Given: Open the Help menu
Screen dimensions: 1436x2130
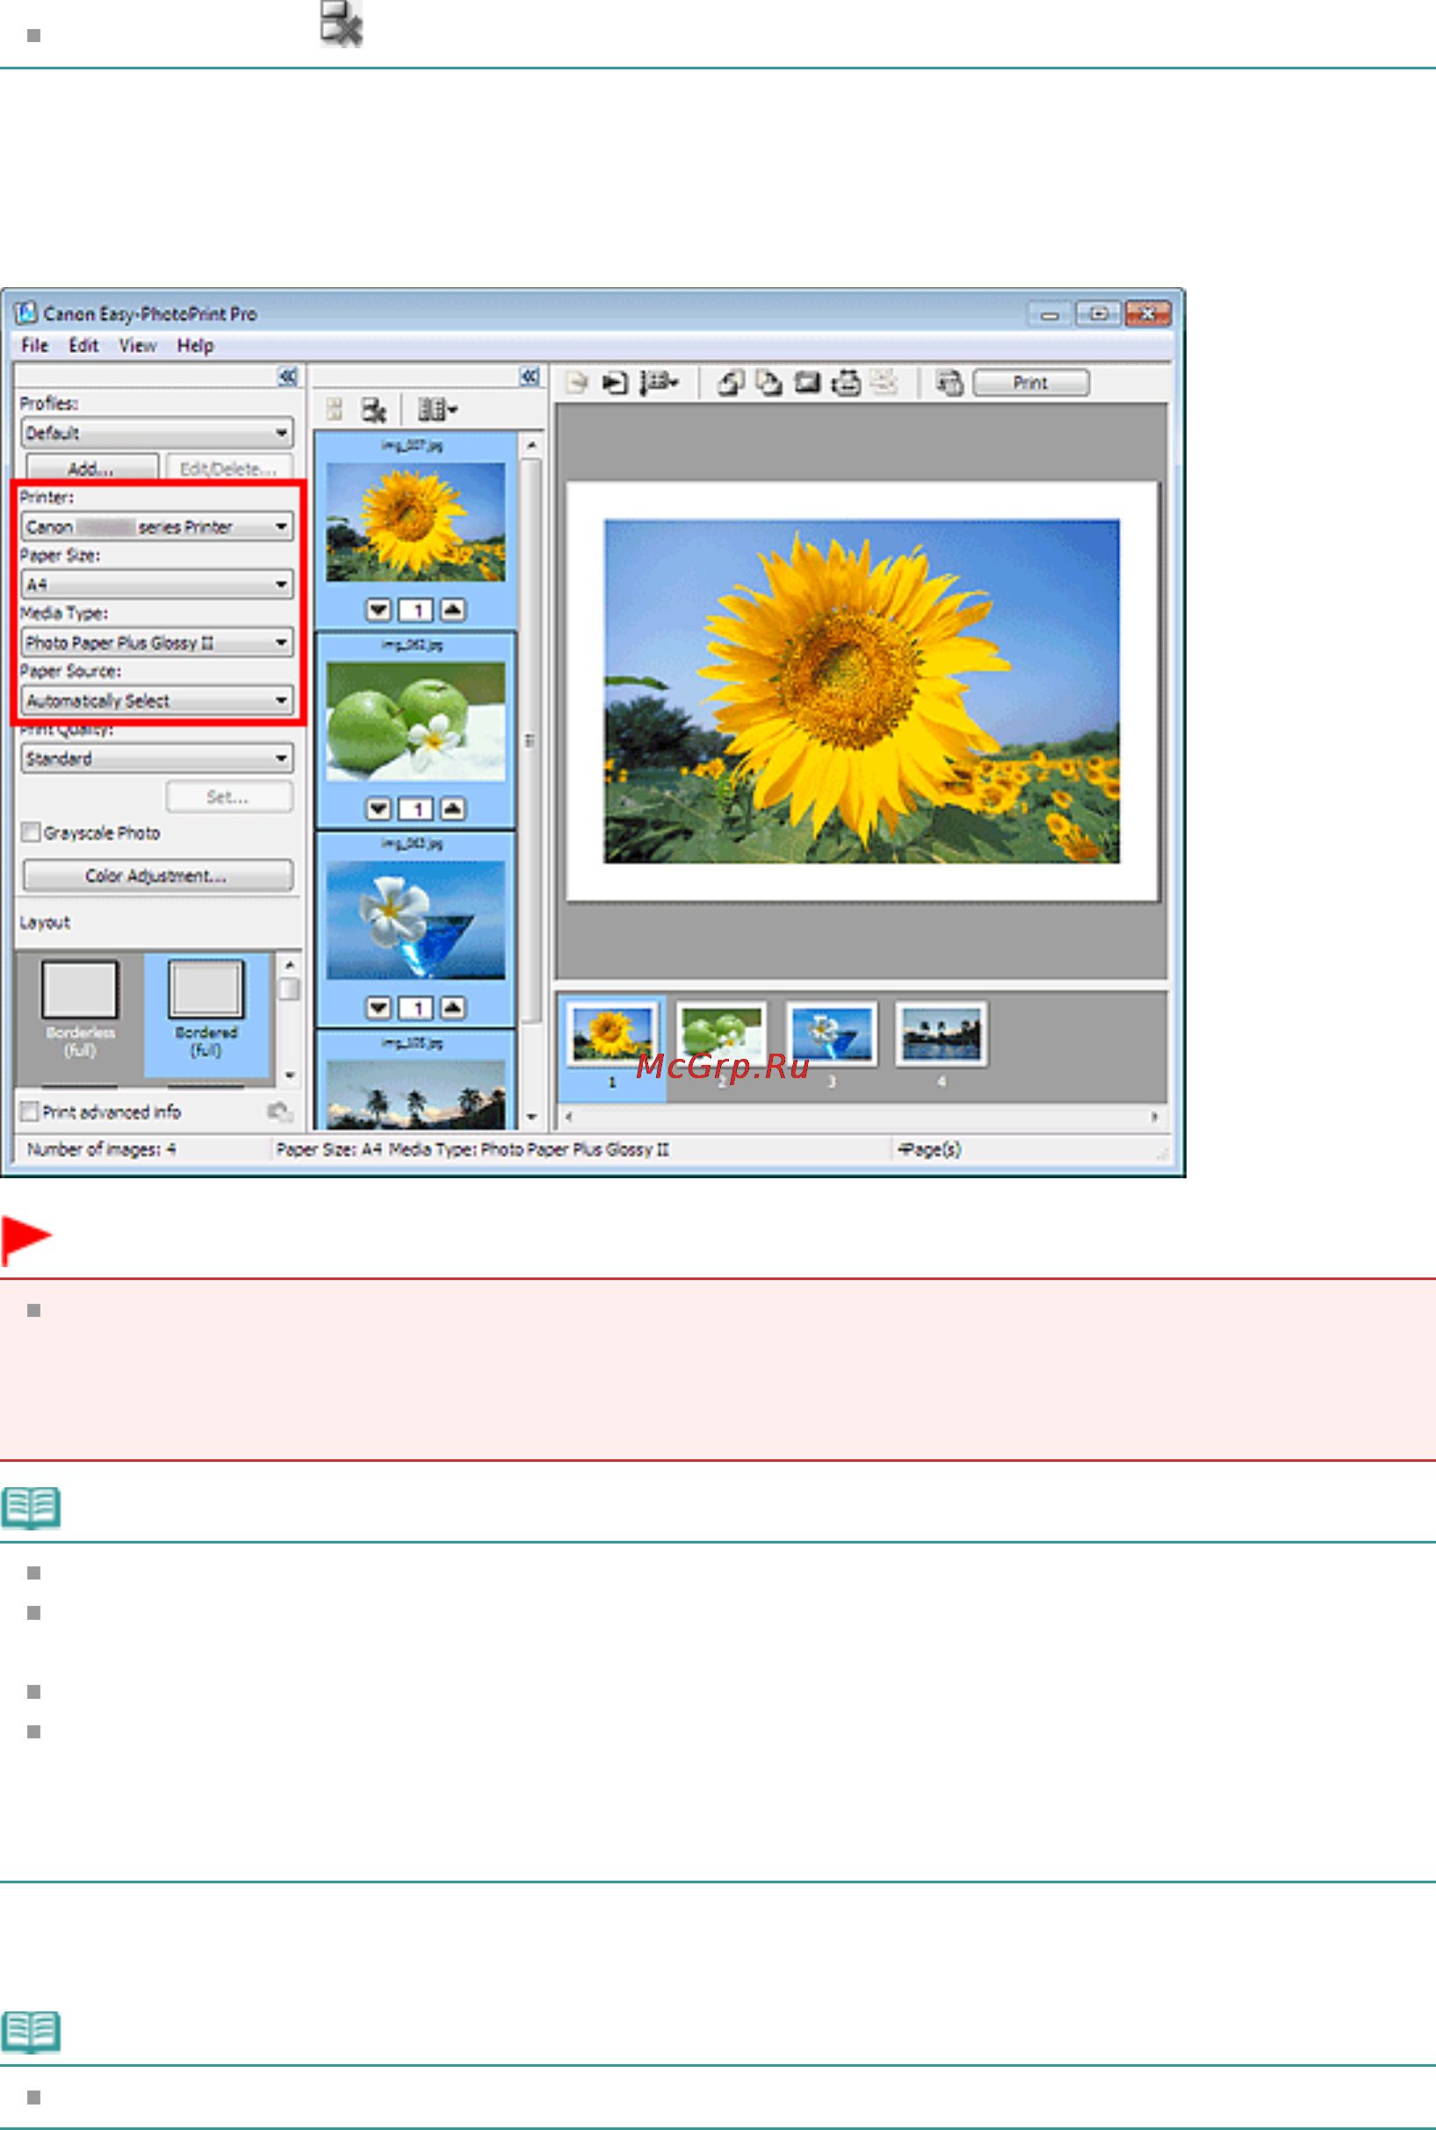Looking at the screenshot, I should pos(195,345).
